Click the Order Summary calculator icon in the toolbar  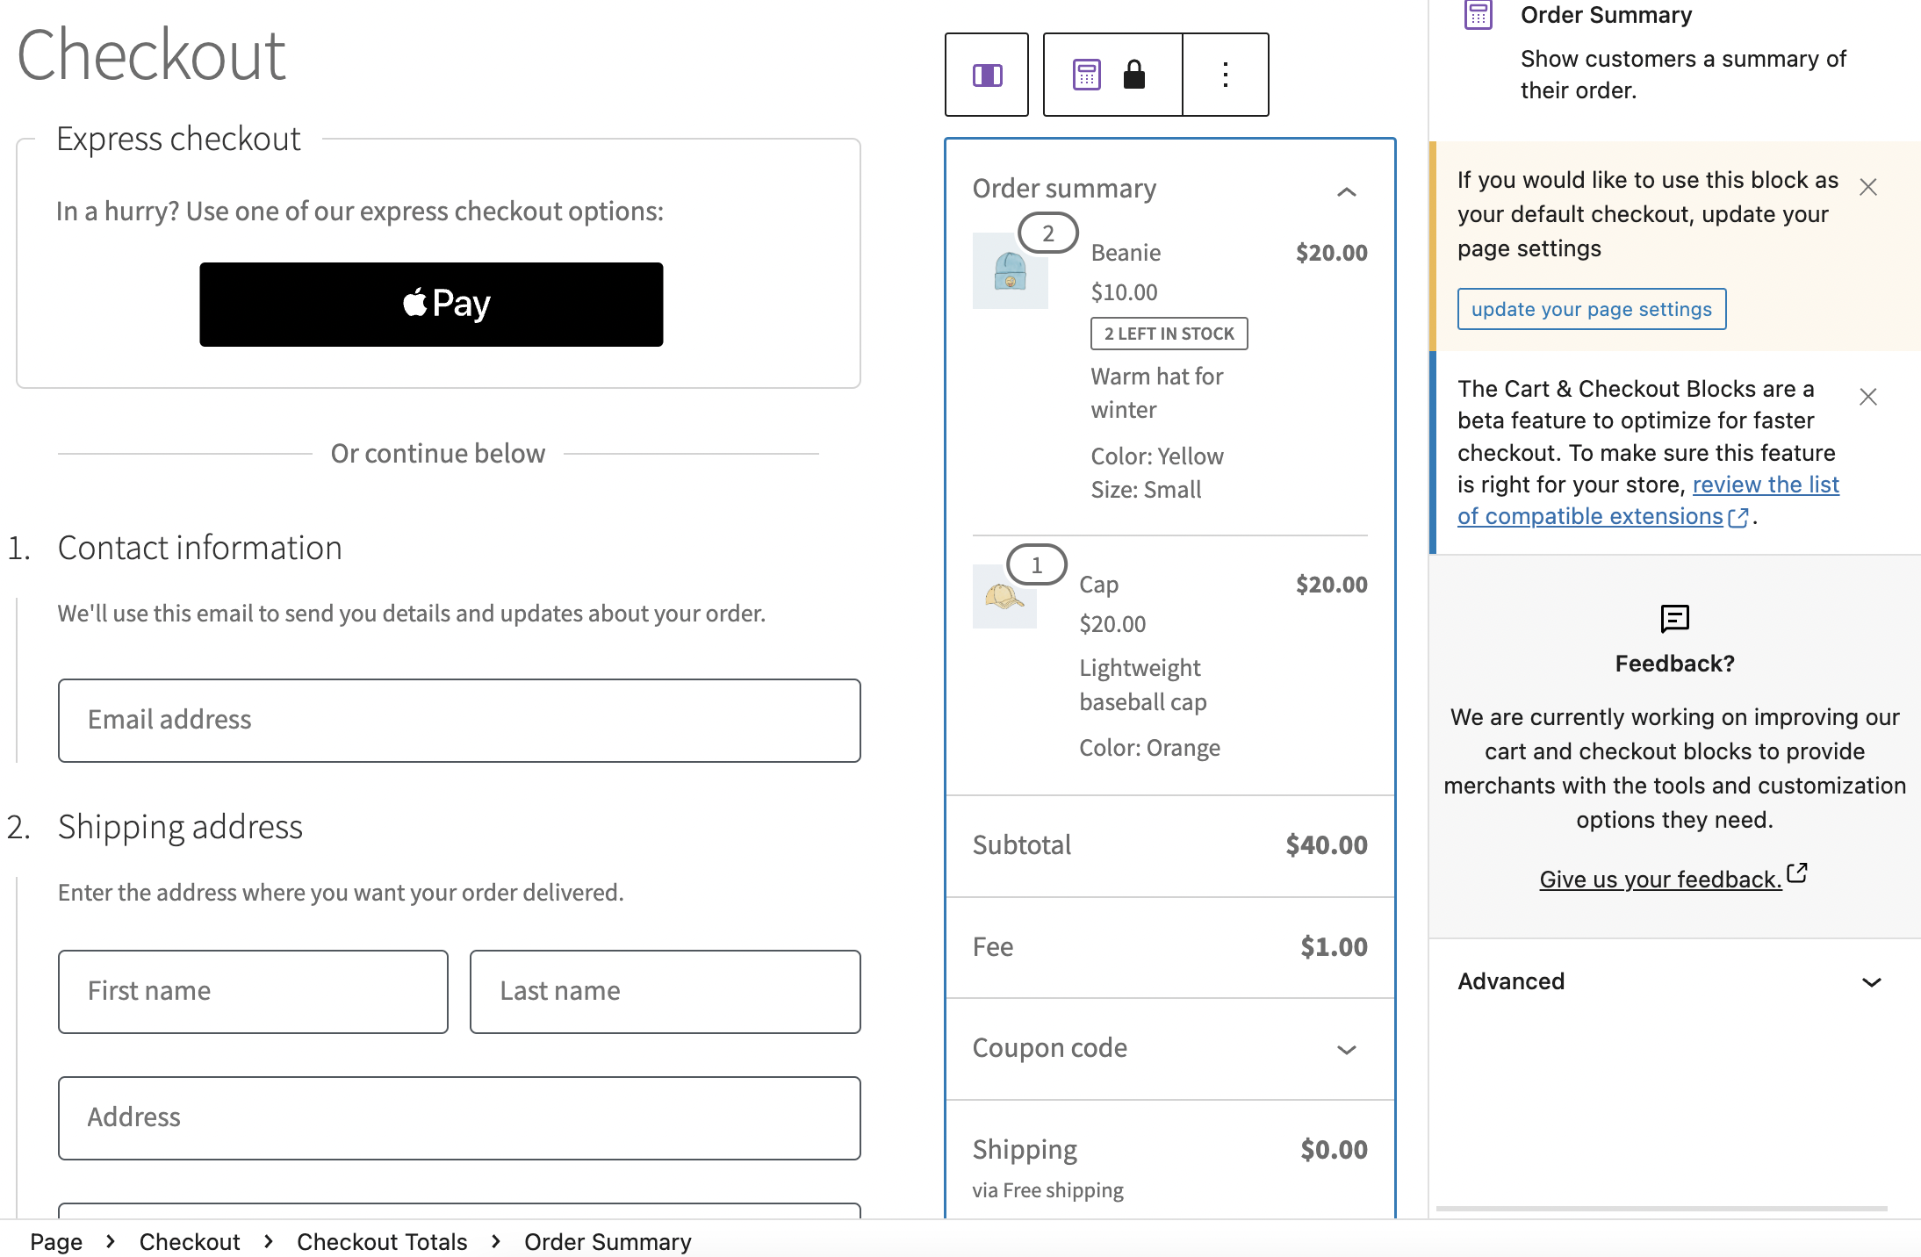[x=1088, y=75]
